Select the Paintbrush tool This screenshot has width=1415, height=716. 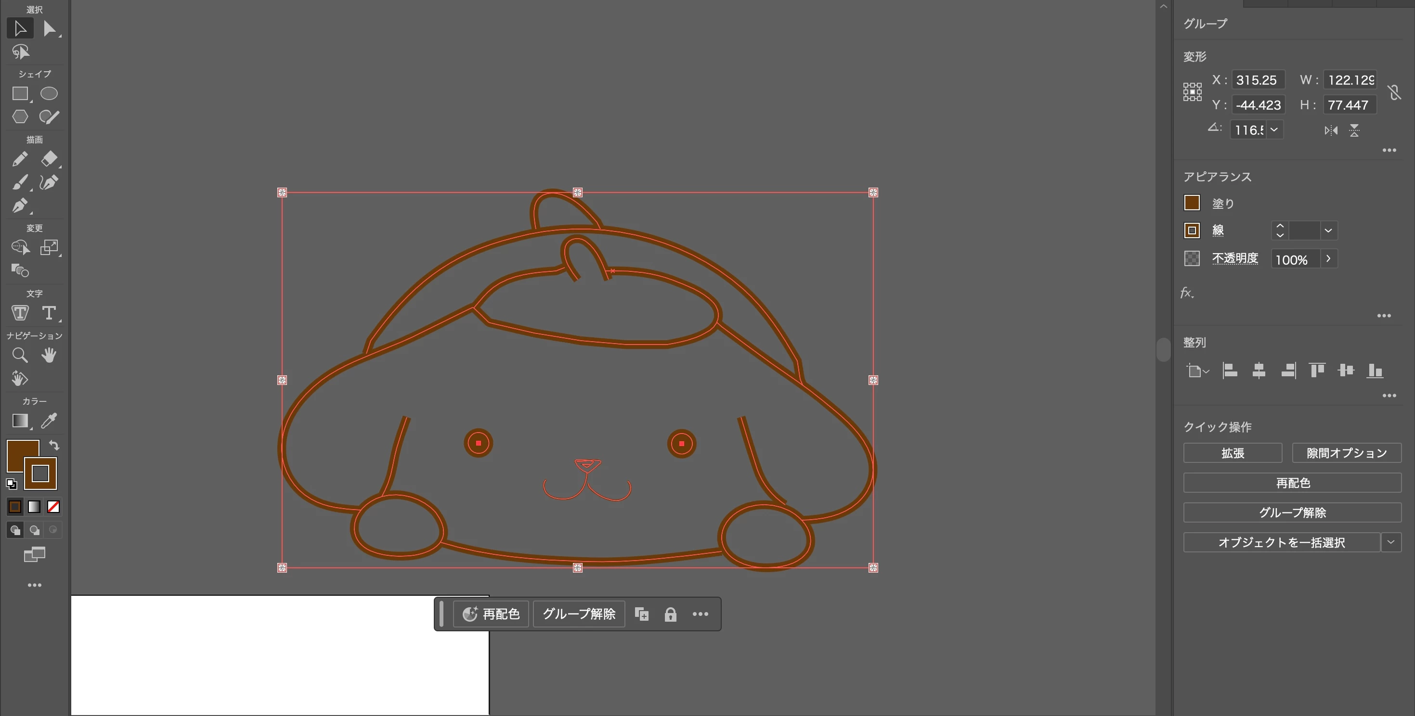coord(20,182)
